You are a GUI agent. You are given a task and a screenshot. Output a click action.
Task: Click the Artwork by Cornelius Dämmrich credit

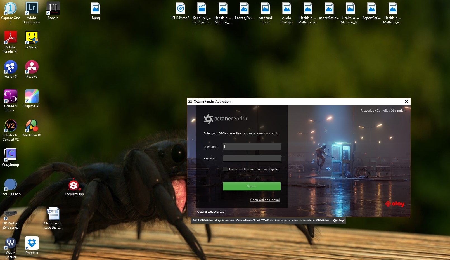(383, 110)
